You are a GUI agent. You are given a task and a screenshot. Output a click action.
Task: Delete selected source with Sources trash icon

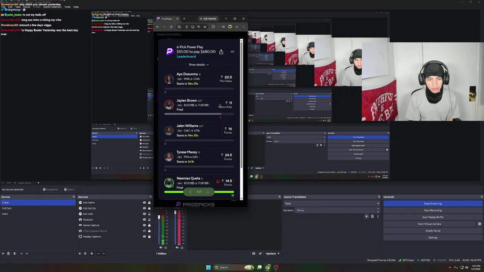pos(85,253)
